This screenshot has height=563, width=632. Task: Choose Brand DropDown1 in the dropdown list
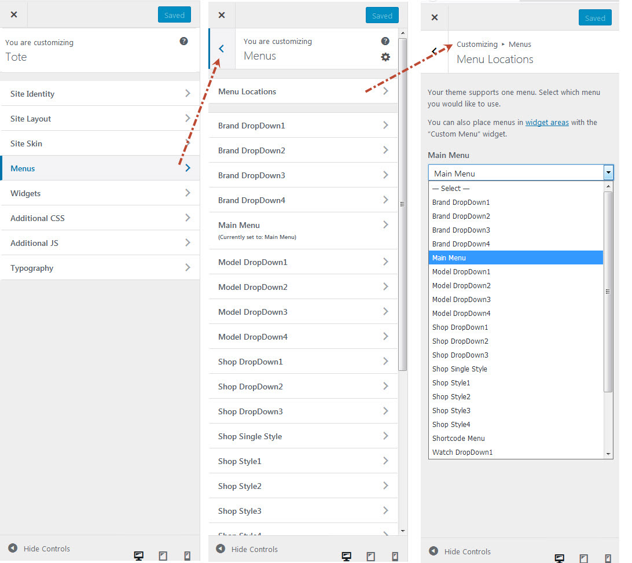coord(516,203)
